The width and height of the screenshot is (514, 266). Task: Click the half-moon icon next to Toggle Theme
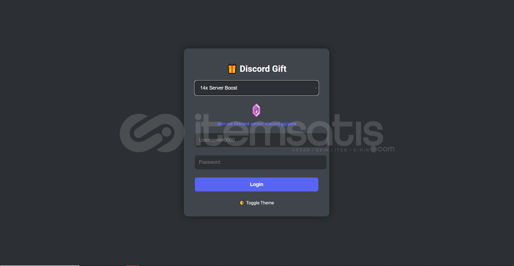point(242,203)
